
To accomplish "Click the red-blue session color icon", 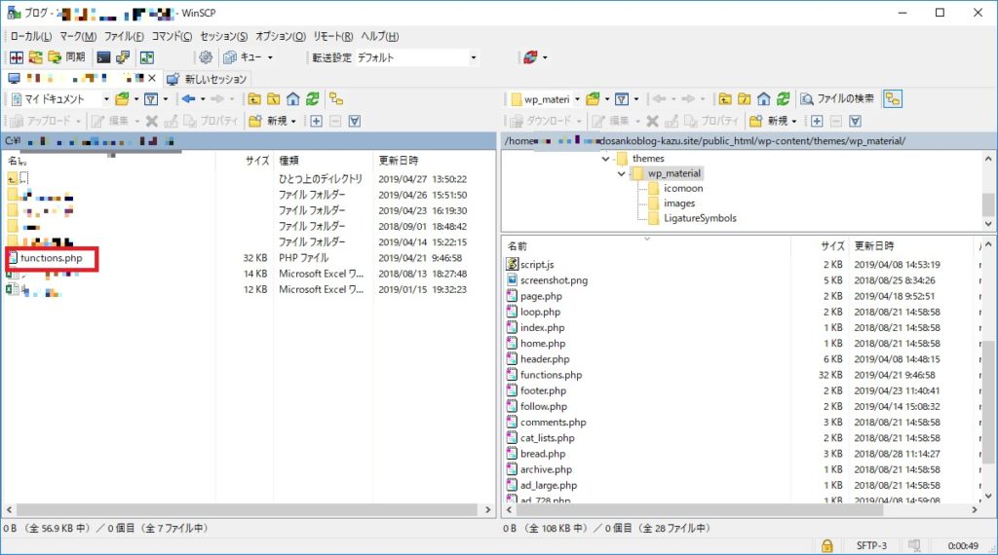I will point(530,57).
